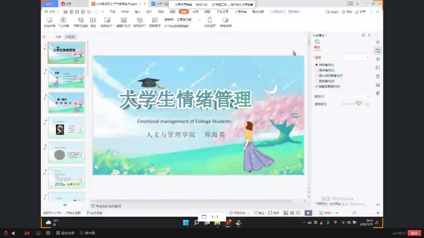Click the From Current Slide play icon
Viewport: 424px width, 238px height.
pos(63,20)
